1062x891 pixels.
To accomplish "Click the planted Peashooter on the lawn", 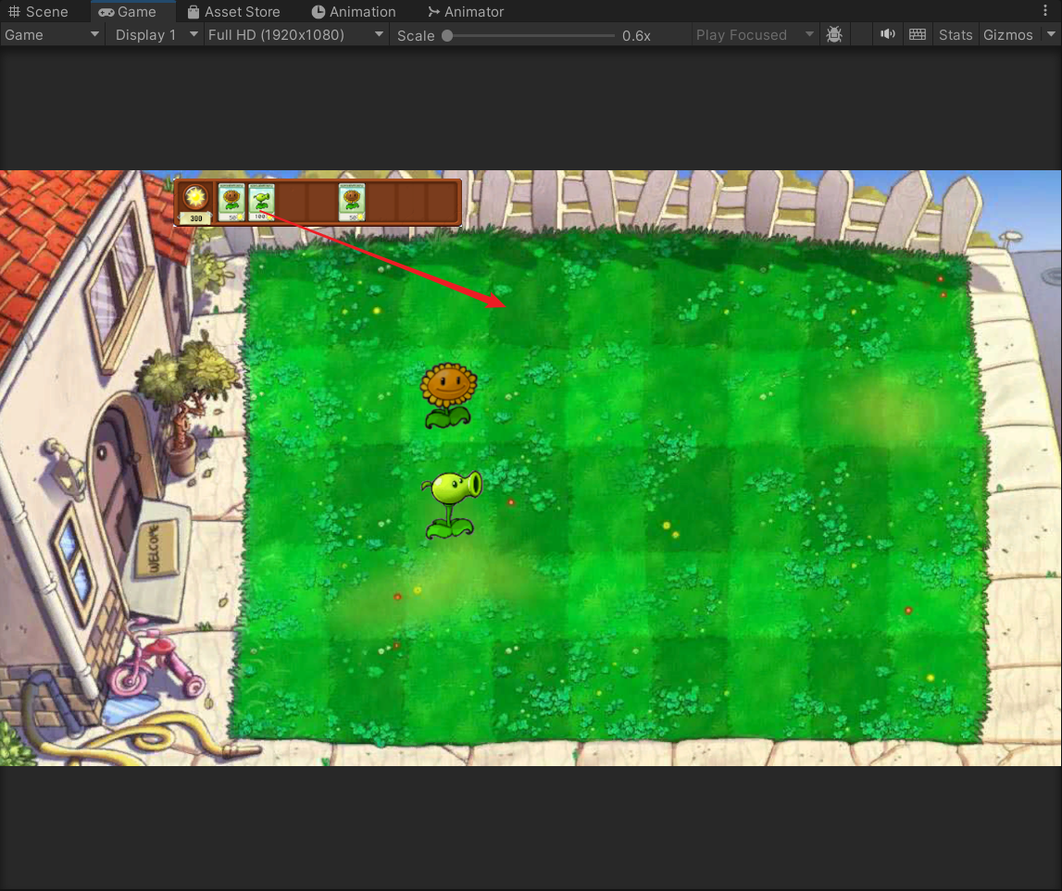I will coord(452,503).
